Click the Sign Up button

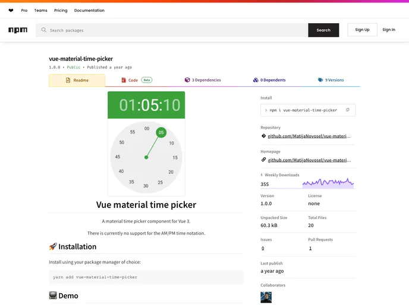(x=362, y=30)
